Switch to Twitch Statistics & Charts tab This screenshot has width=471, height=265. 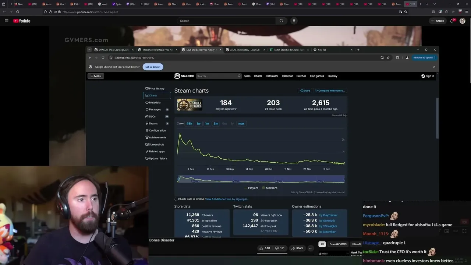[289, 50]
